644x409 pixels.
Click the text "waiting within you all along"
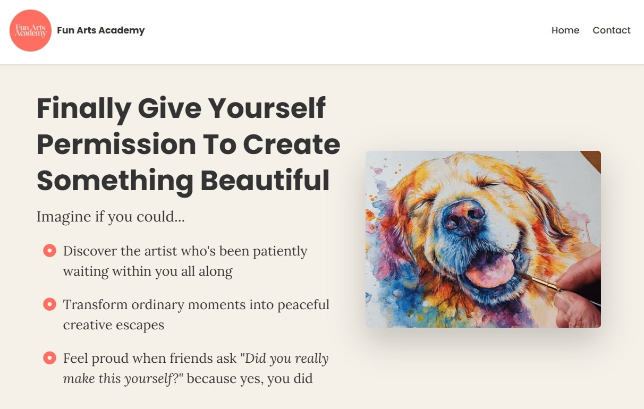click(x=148, y=271)
